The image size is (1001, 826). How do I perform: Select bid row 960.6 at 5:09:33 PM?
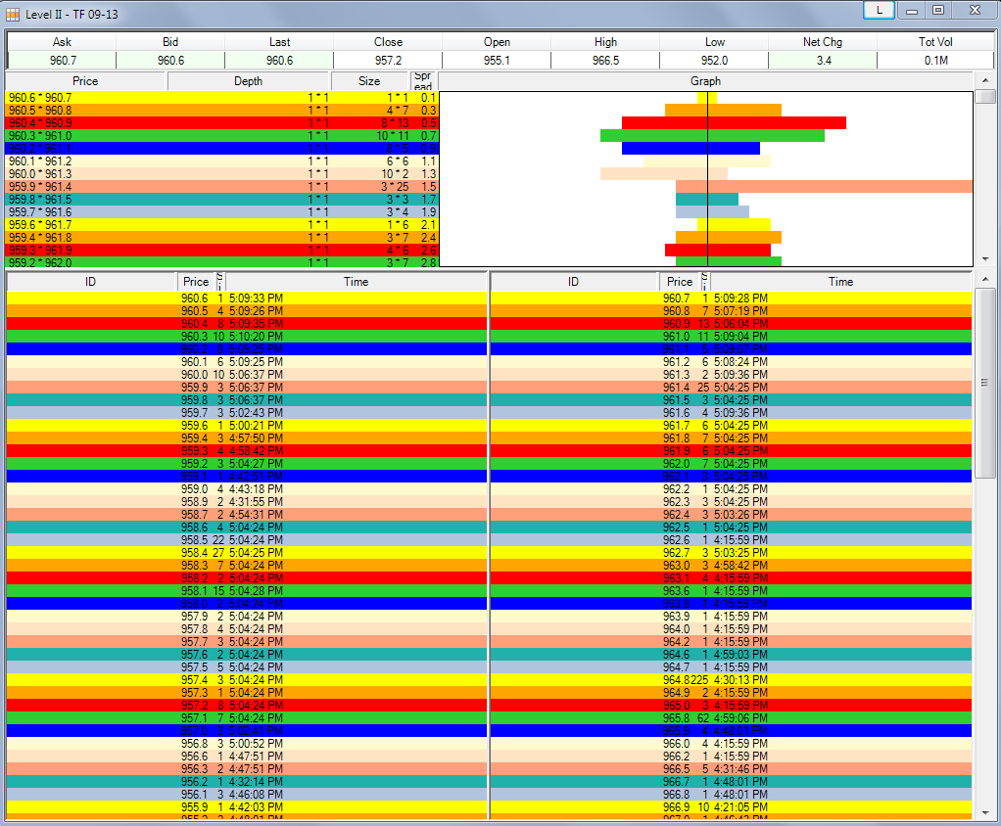pos(247,298)
